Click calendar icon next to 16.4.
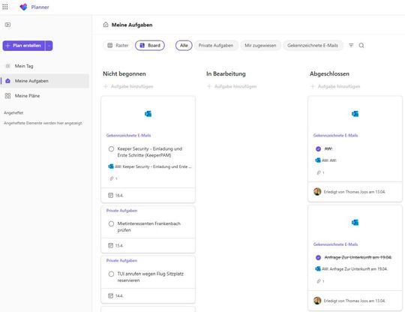 pos(110,196)
